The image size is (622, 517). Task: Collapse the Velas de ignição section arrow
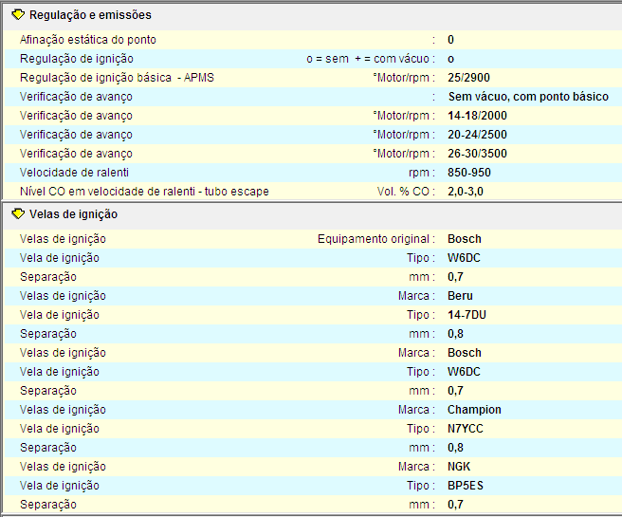pos(18,214)
